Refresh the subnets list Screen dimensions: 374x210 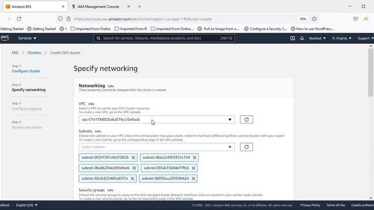coord(247,147)
